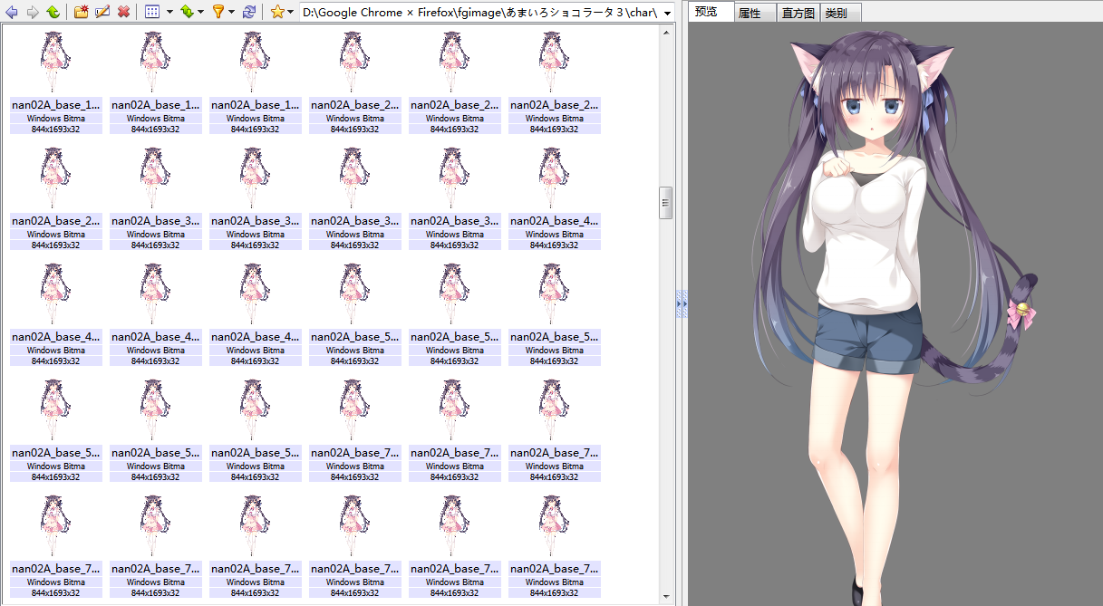This screenshot has width=1103, height=606.
Task: Open the sort order dropdown arrow
Action: (x=200, y=13)
